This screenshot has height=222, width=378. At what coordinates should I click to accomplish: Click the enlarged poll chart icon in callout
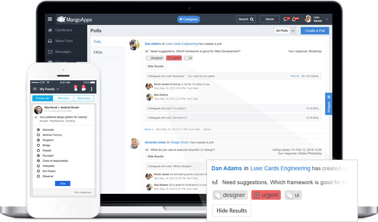(215, 182)
